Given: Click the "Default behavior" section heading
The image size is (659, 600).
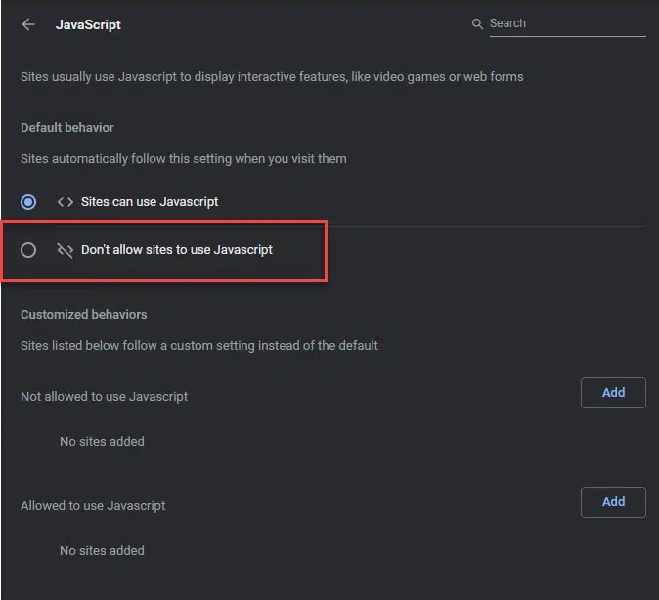Looking at the screenshot, I should (x=67, y=128).
